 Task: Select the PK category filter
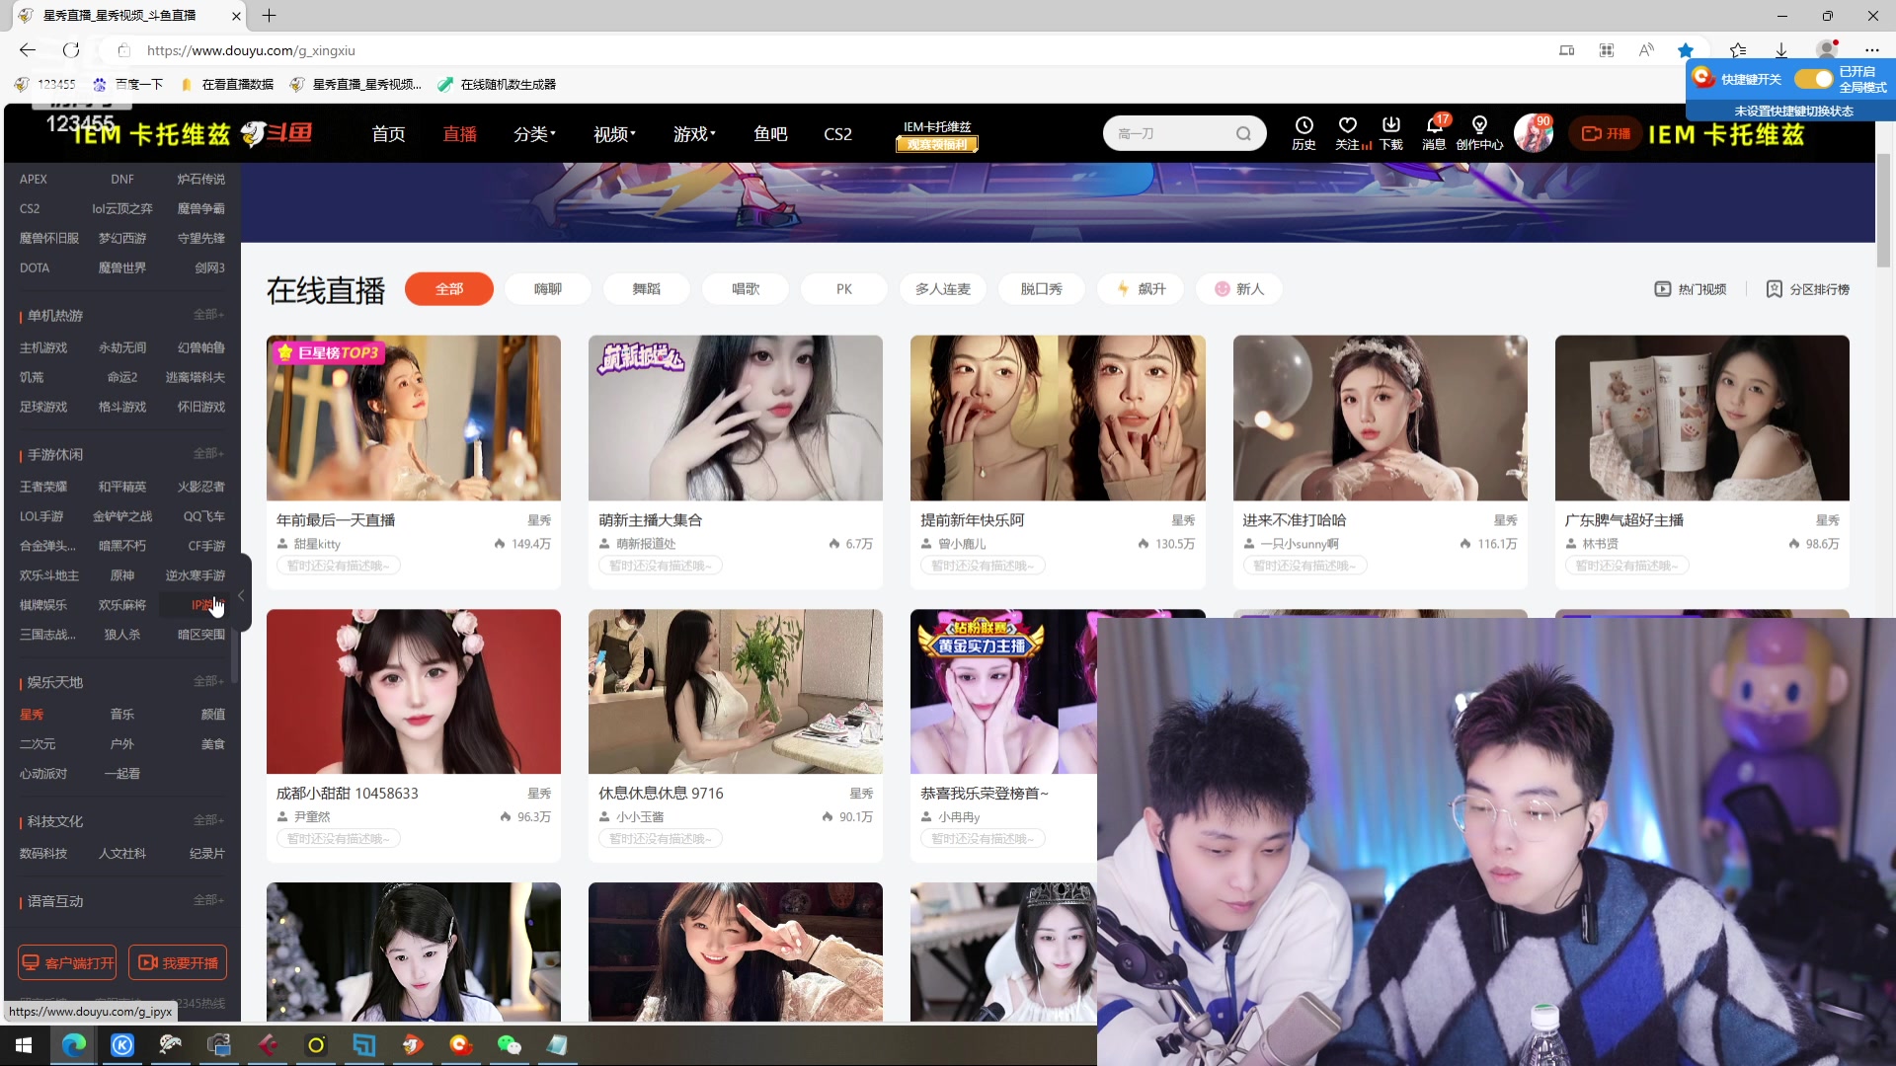843,288
